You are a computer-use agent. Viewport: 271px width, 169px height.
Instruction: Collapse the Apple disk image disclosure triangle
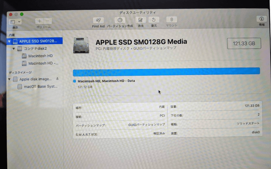(x=9, y=79)
